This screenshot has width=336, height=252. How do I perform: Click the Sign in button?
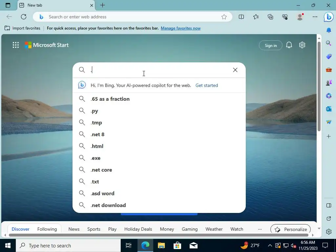click(x=271, y=45)
